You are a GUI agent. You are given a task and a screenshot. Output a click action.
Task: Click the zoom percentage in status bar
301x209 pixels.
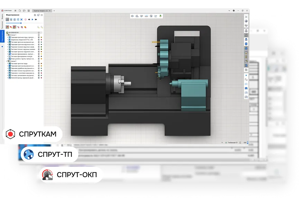click(245, 143)
